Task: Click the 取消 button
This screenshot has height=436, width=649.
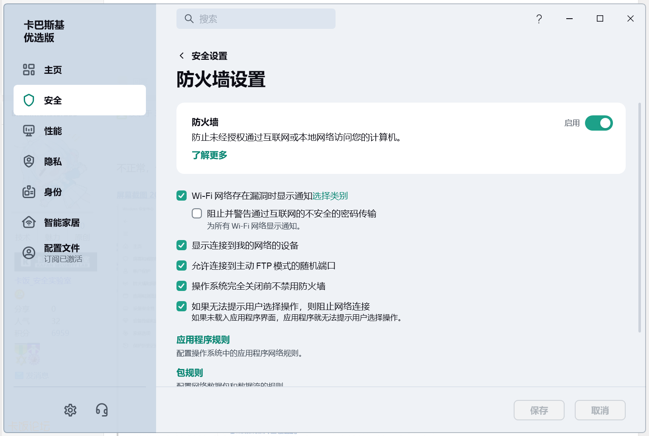Action: pyautogui.click(x=600, y=410)
